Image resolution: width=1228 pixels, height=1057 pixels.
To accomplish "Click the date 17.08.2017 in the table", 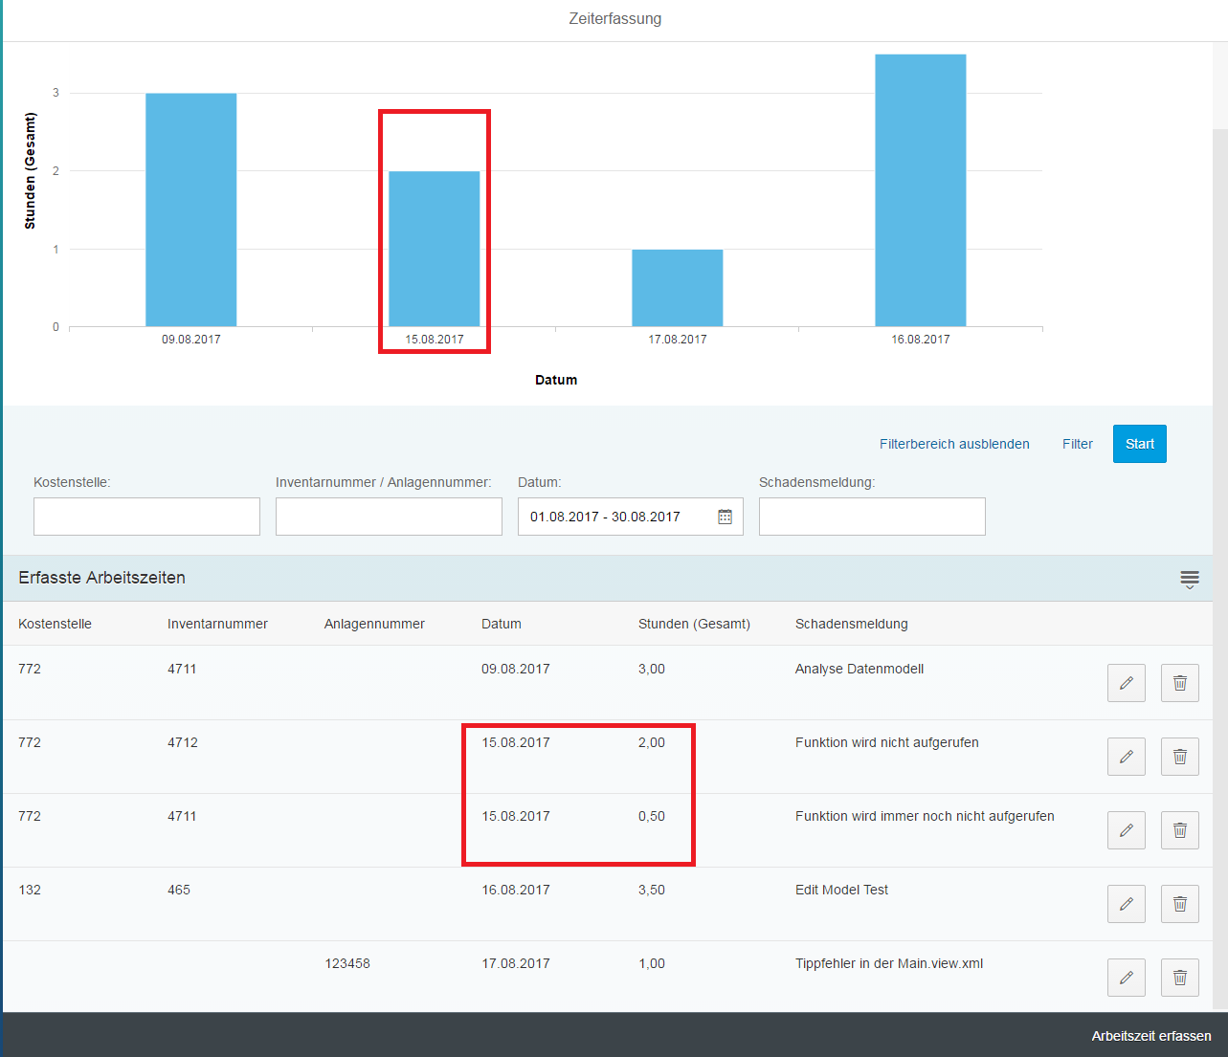I will point(516,963).
